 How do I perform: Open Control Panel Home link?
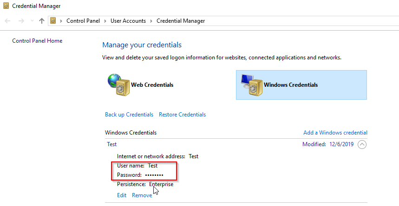coord(38,41)
